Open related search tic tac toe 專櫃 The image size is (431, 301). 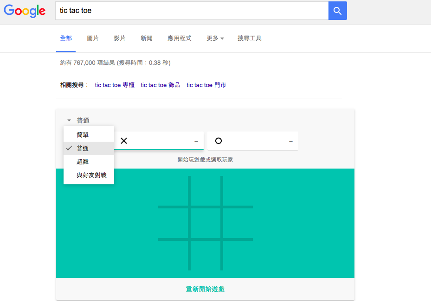tap(115, 85)
